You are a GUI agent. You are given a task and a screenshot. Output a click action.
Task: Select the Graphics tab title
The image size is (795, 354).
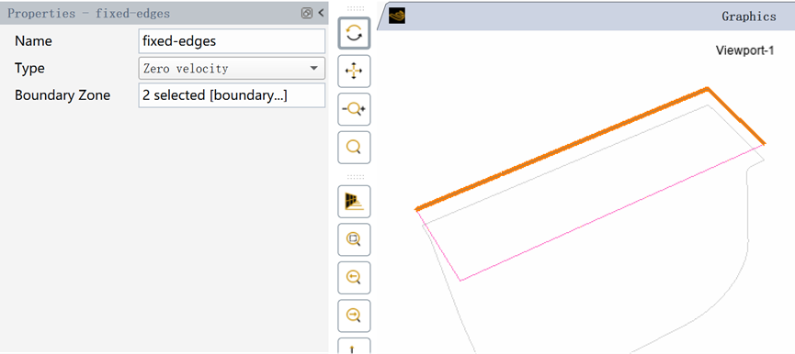click(x=749, y=17)
